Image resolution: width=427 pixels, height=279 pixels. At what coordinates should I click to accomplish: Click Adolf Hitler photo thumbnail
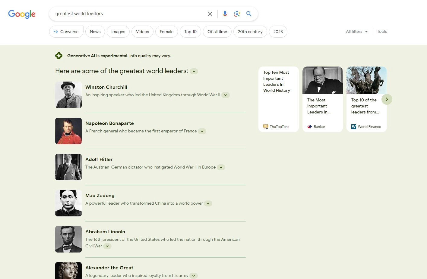[68, 167]
